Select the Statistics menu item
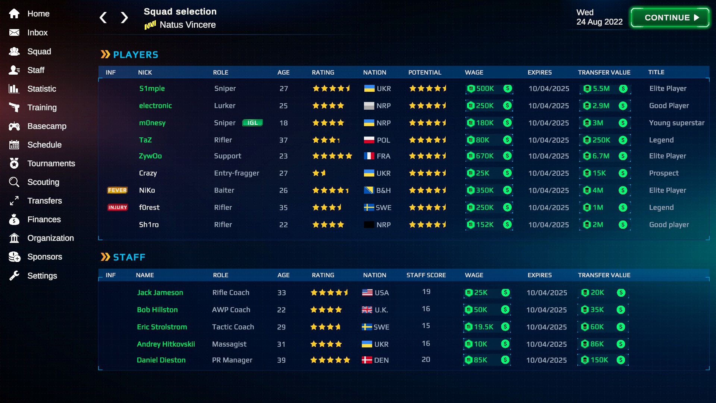The height and width of the screenshot is (403, 716). (x=42, y=88)
